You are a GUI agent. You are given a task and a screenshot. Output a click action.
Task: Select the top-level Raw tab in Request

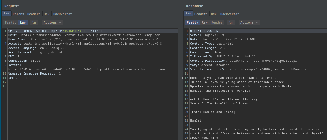click(6, 14)
